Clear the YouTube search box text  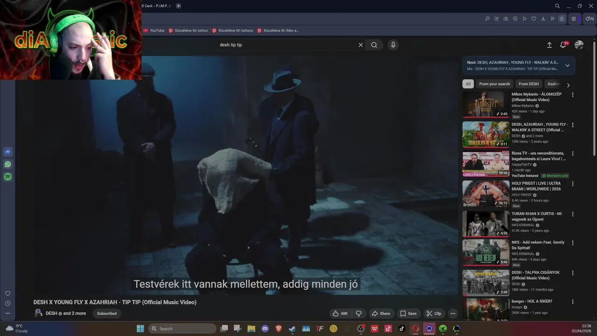[361, 45]
